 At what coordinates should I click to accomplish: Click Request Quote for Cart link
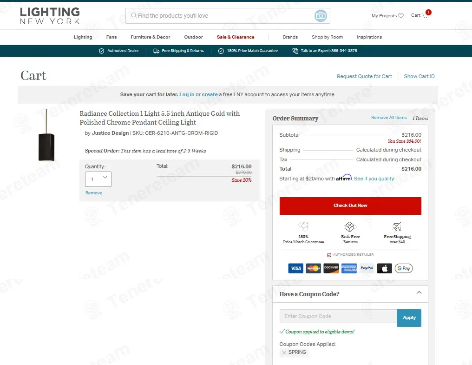364,77
